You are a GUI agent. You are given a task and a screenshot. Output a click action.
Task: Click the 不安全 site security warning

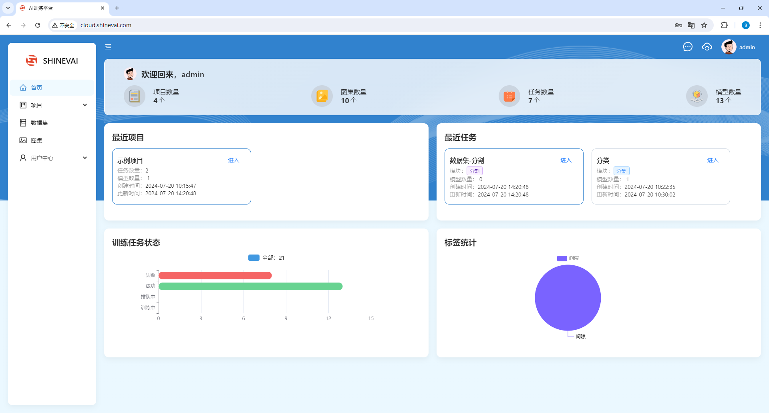point(63,25)
